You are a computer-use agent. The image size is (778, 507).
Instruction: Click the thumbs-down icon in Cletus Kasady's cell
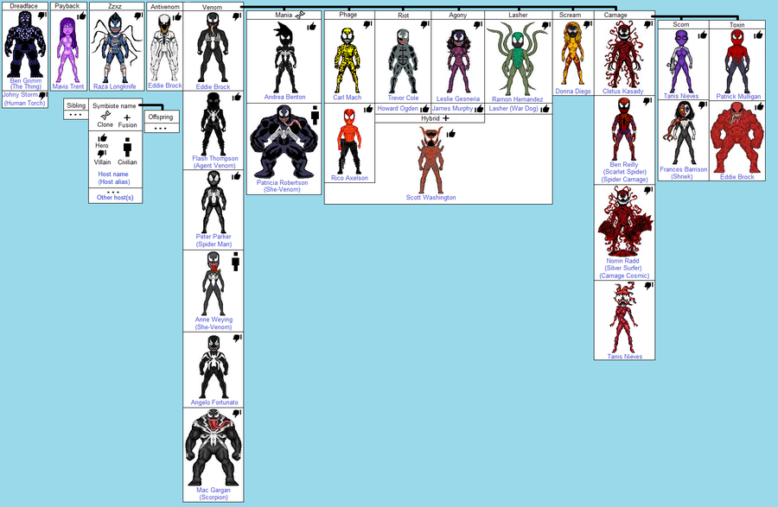648,24
